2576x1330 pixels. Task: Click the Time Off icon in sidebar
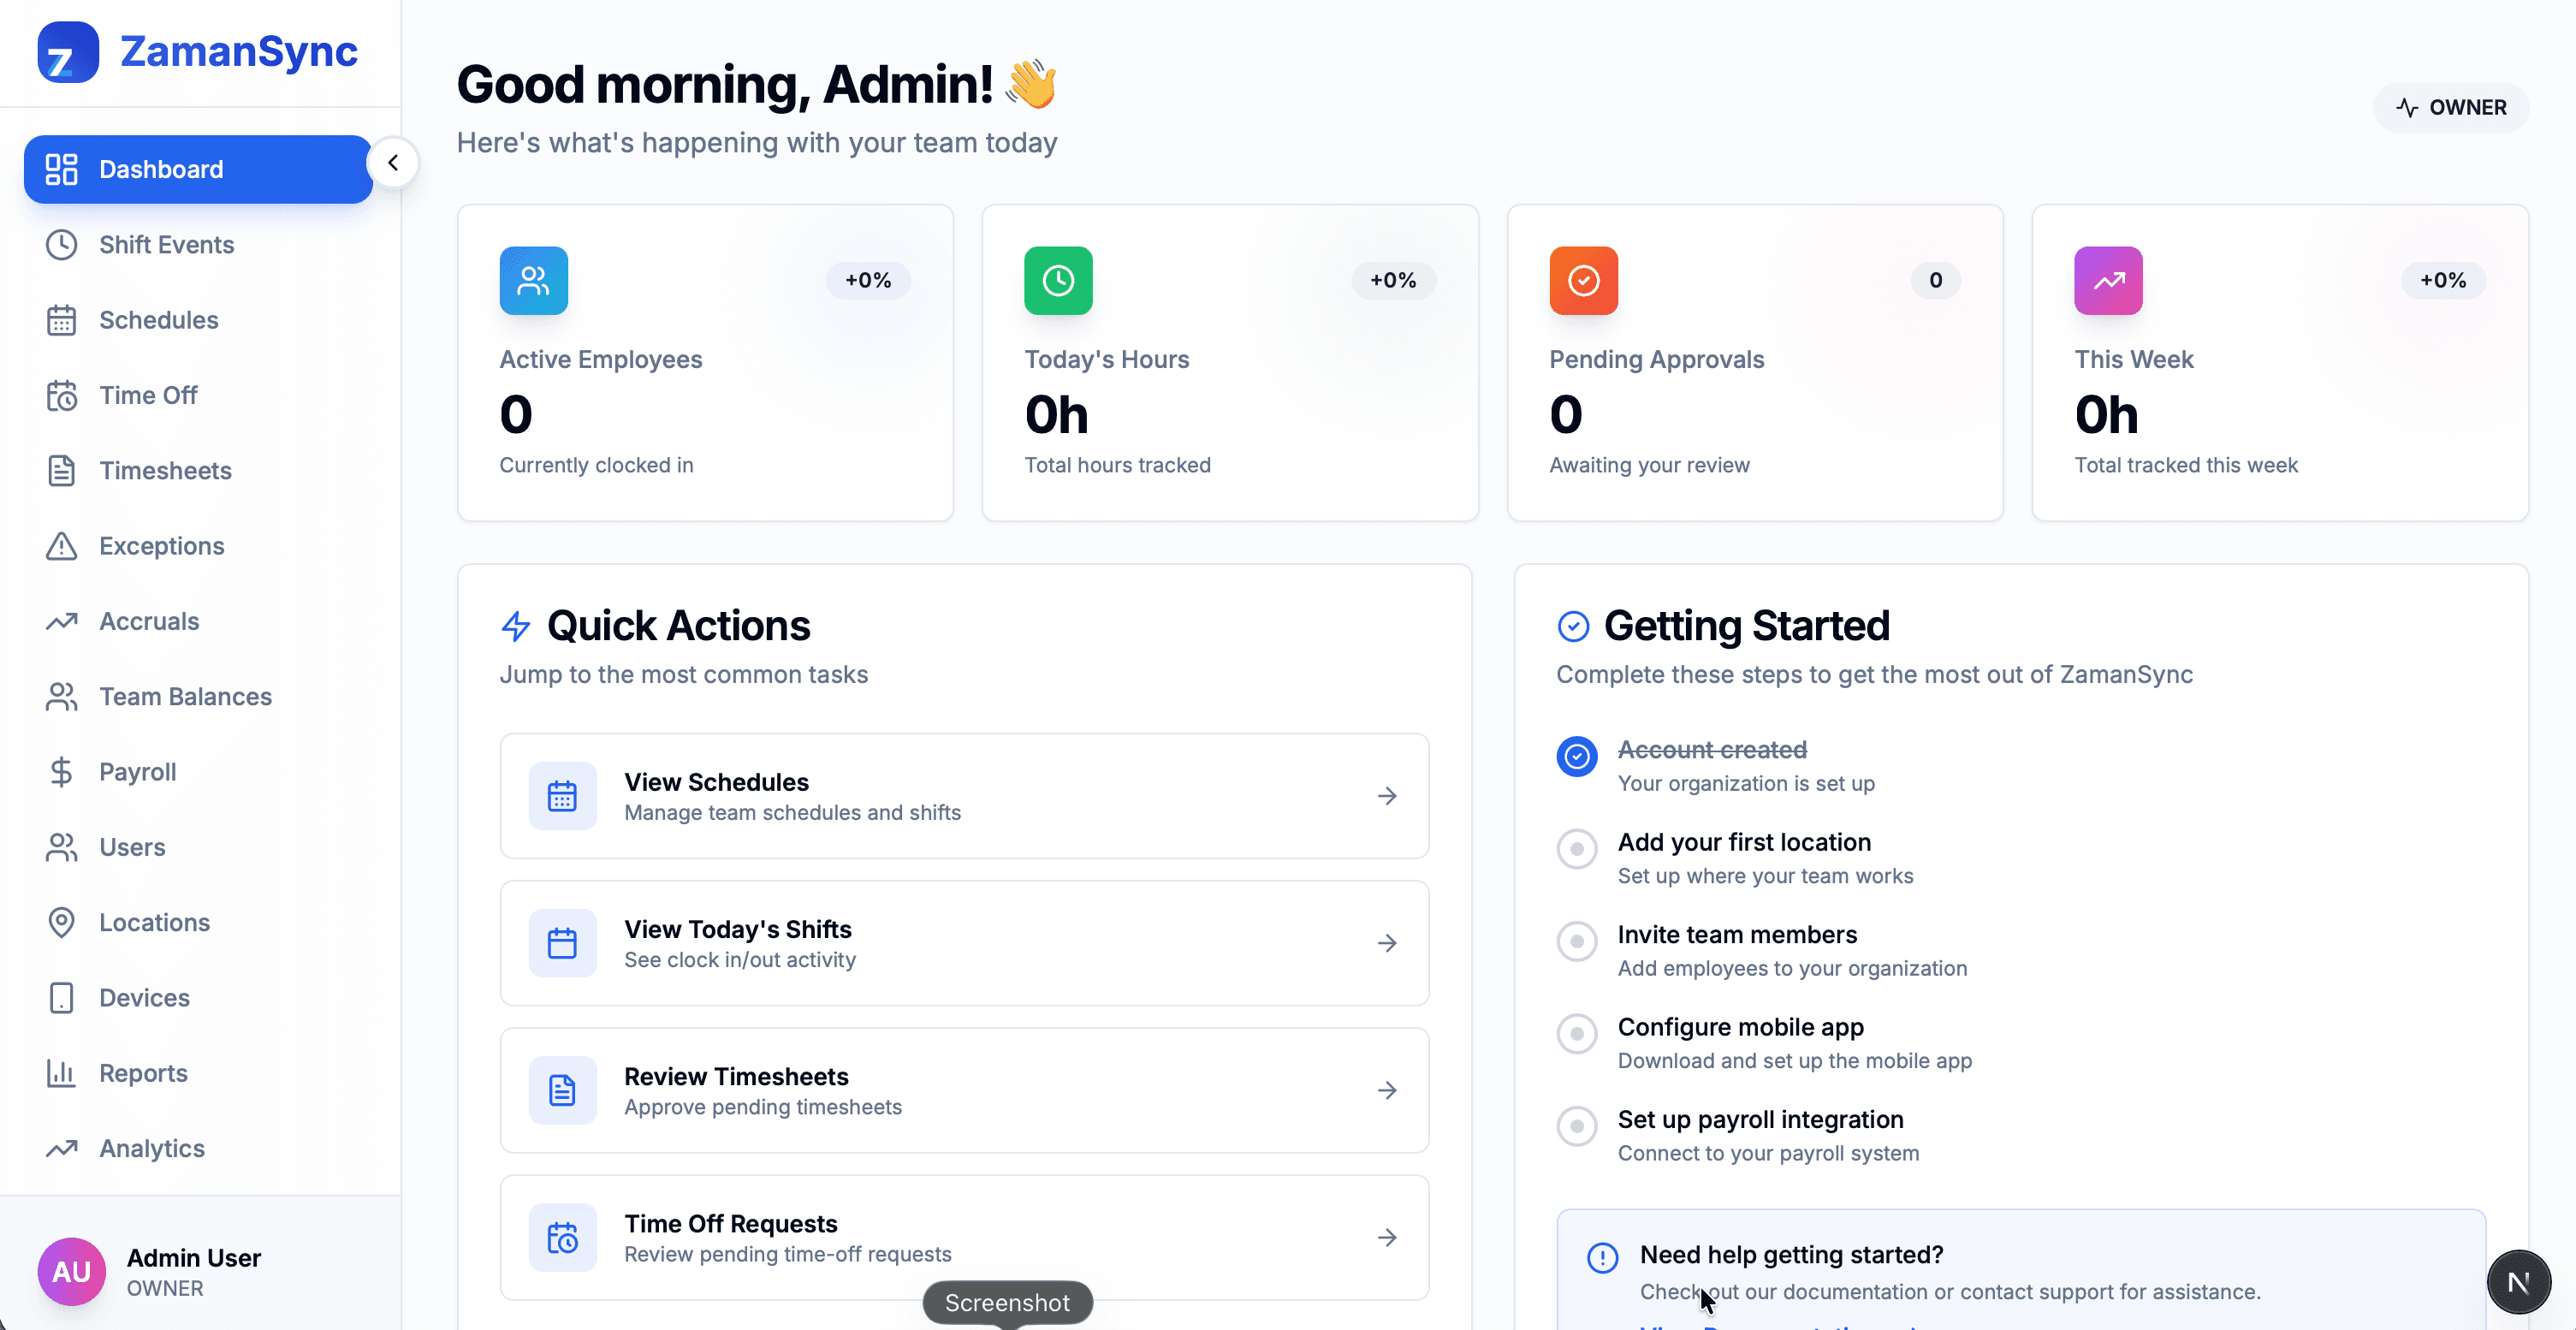(61, 395)
